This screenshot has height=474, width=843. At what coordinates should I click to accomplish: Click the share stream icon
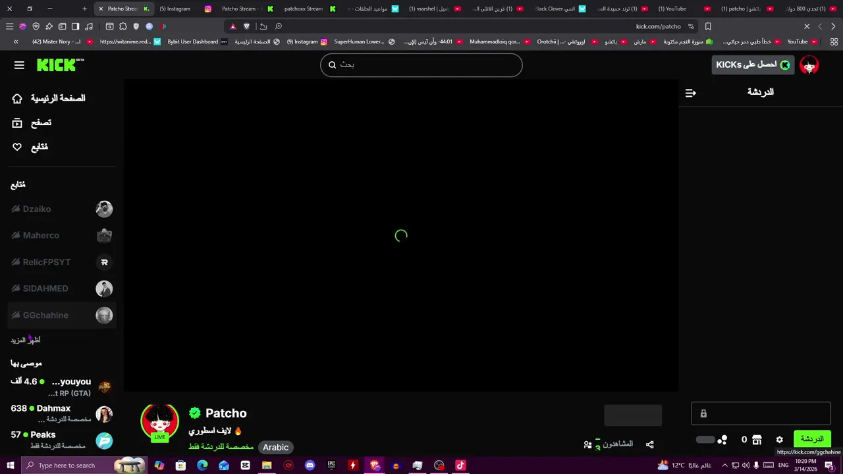tap(650, 444)
